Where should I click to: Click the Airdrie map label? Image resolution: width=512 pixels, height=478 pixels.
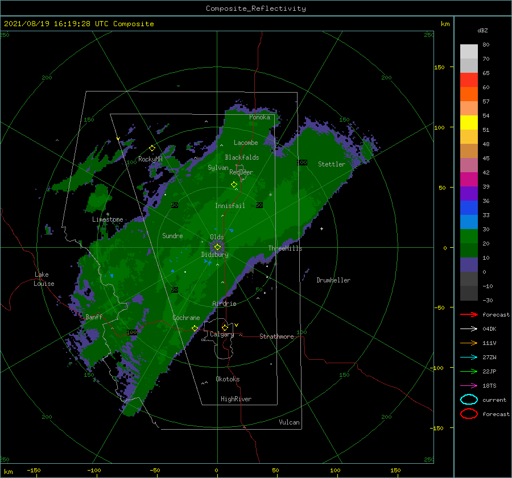[224, 304]
